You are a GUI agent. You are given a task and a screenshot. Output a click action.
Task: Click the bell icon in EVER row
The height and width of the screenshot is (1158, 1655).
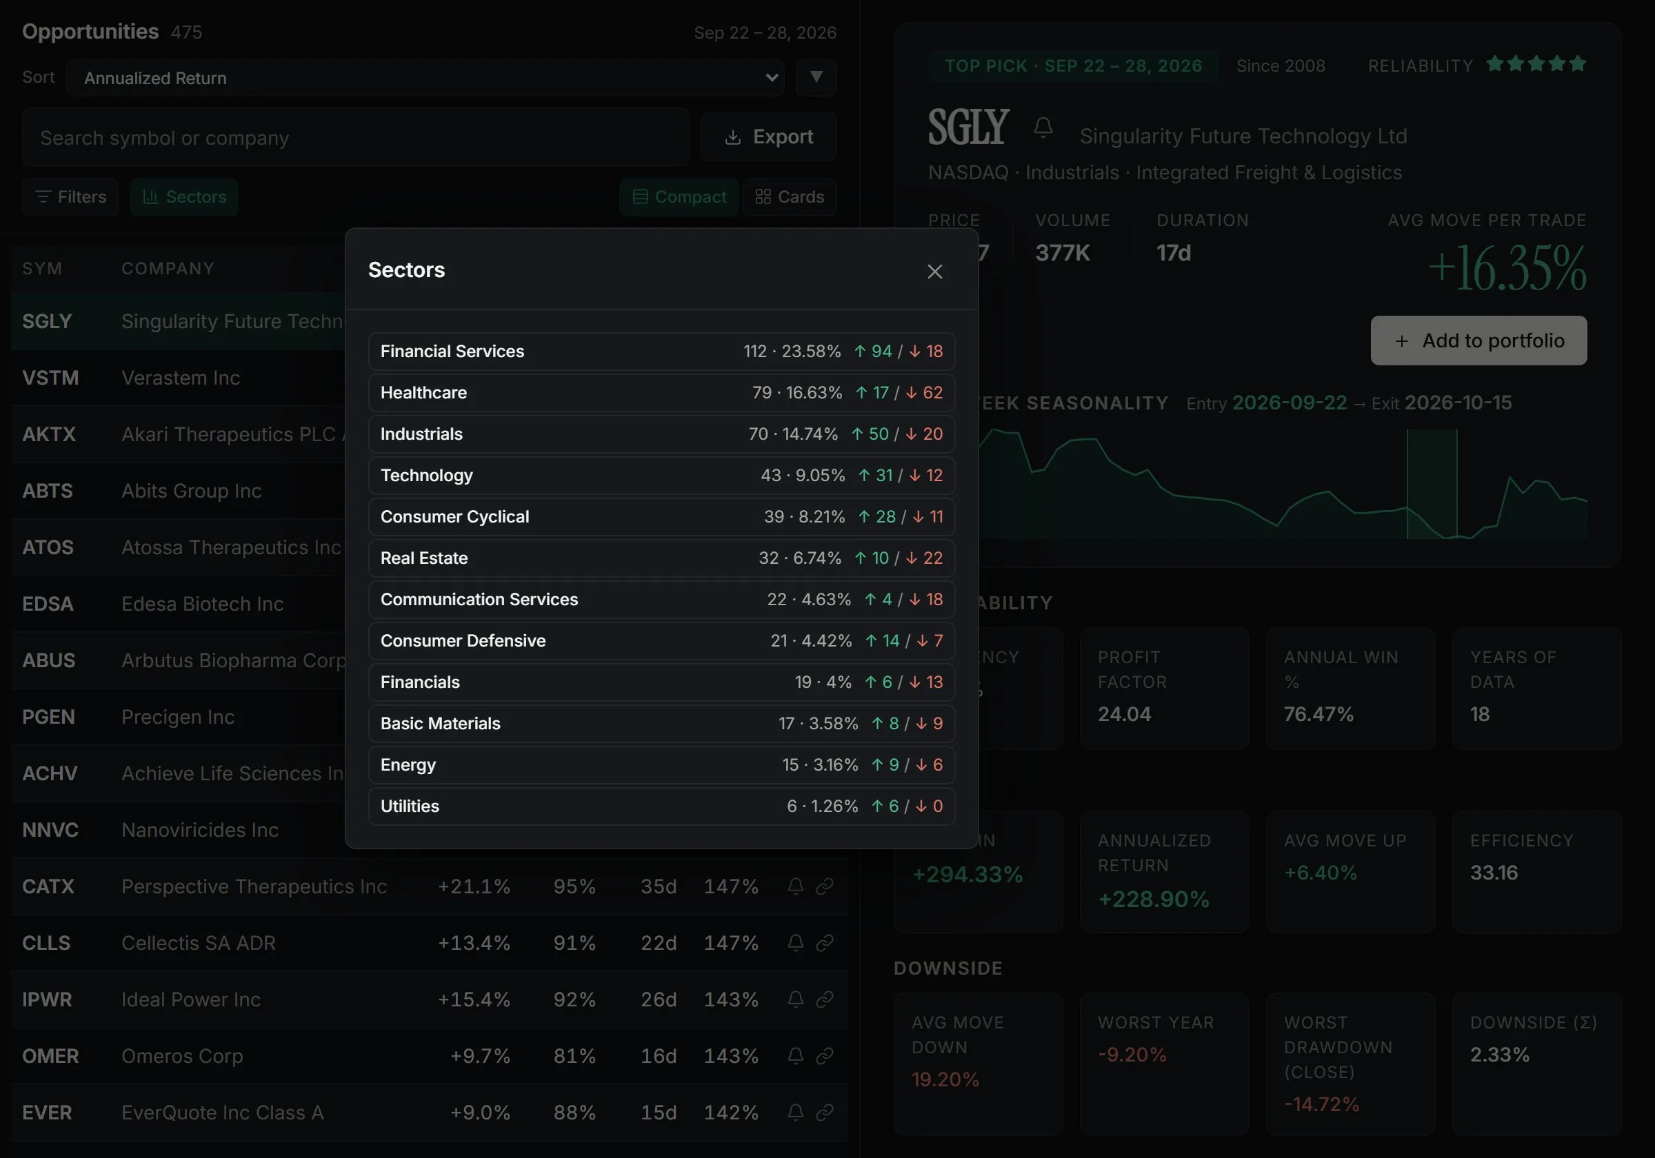(x=795, y=1113)
